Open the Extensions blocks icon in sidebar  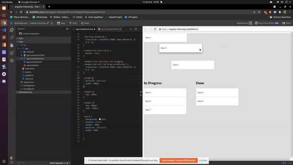pyautogui.click(x=11, y=53)
